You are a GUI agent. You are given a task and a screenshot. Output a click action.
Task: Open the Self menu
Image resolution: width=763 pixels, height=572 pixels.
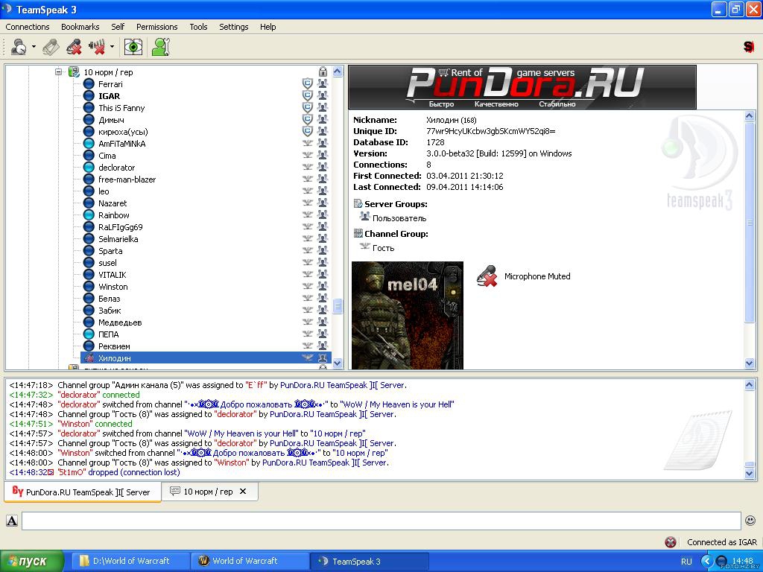[118, 27]
